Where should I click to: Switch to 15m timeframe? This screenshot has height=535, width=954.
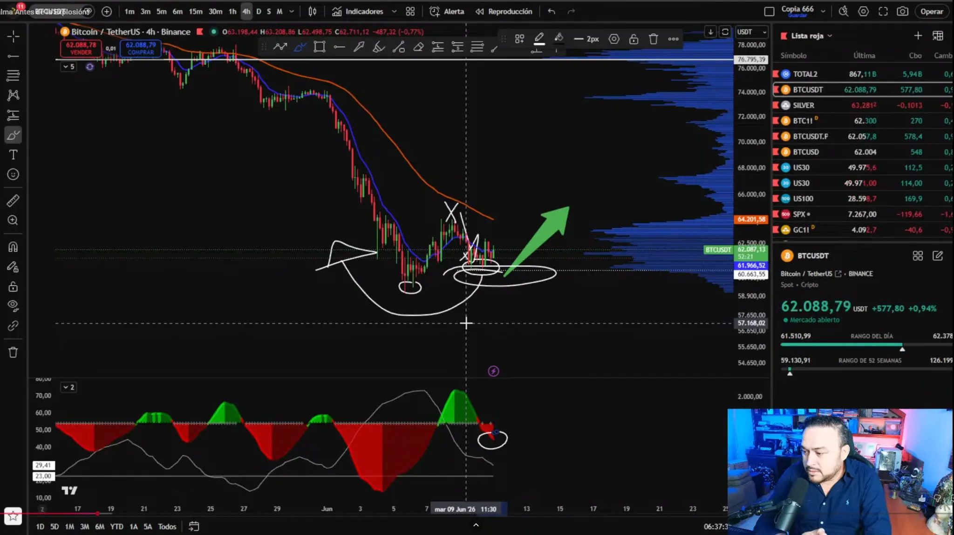click(196, 11)
